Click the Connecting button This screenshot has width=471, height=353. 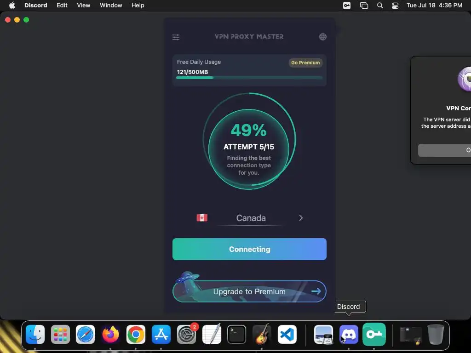click(249, 249)
